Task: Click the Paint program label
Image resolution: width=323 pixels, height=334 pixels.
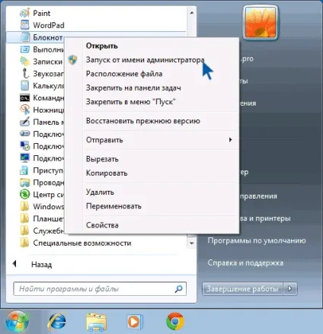Action: pos(42,13)
